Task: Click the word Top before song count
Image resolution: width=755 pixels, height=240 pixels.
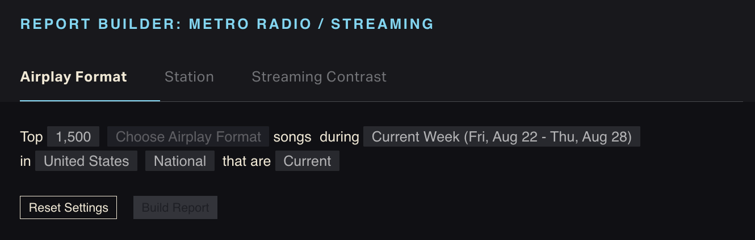Action: click(31, 137)
